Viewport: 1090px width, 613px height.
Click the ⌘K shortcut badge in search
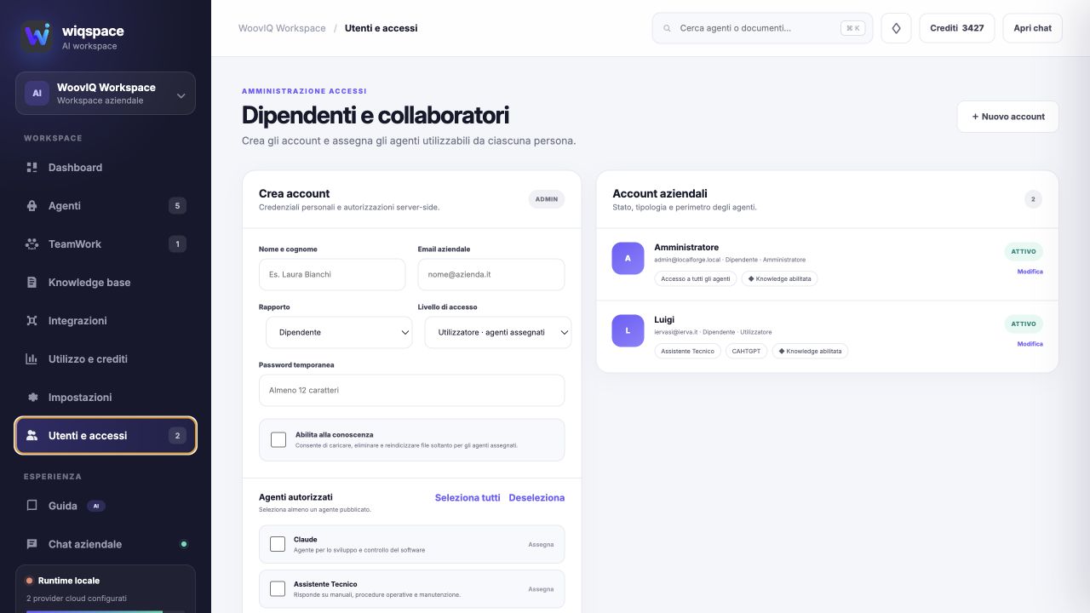(x=852, y=28)
